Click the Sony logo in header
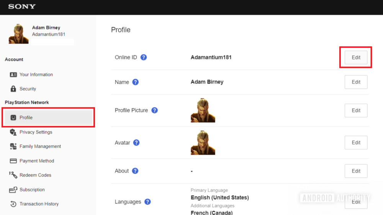Screen dimensions: 383x215 22,6
